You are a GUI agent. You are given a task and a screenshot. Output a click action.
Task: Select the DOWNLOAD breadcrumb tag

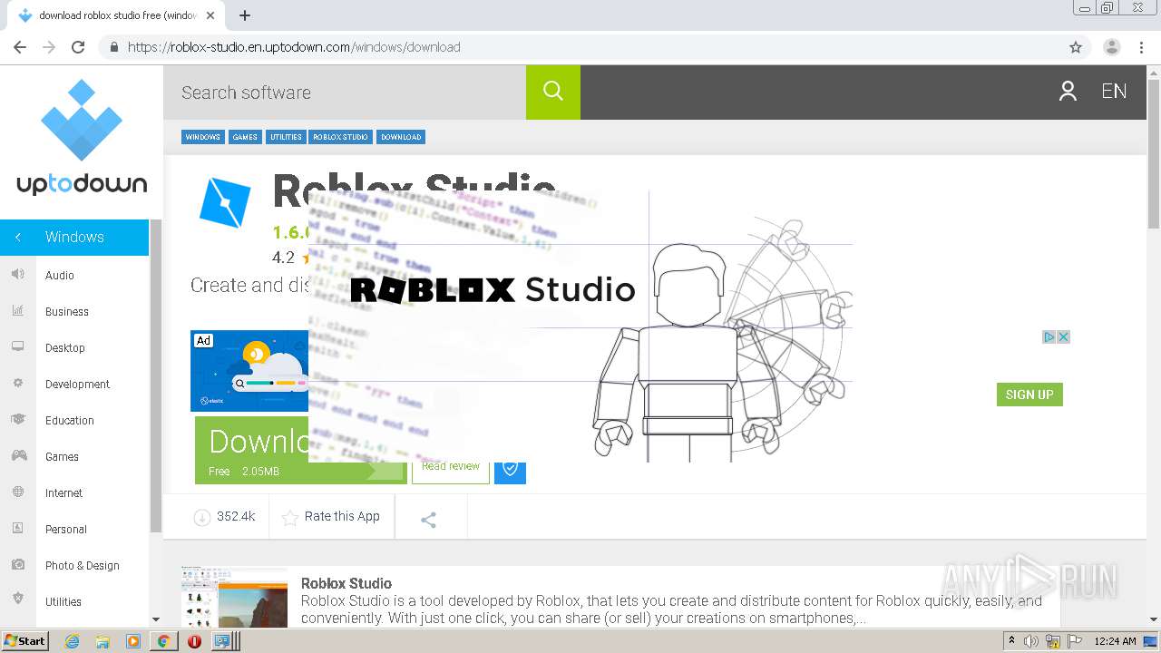(x=401, y=137)
